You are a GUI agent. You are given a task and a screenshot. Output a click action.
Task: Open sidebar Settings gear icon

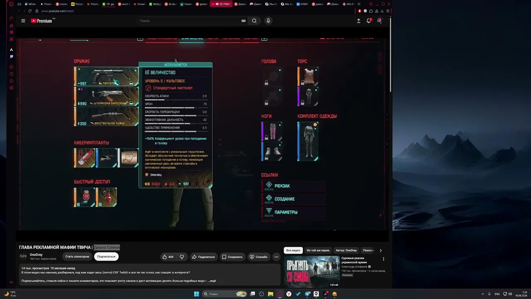pos(12,88)
